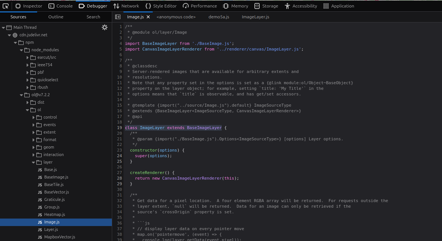The image size is (442, 241).
Task: Open sources tree settings gear
Action: tap(105, 27)
